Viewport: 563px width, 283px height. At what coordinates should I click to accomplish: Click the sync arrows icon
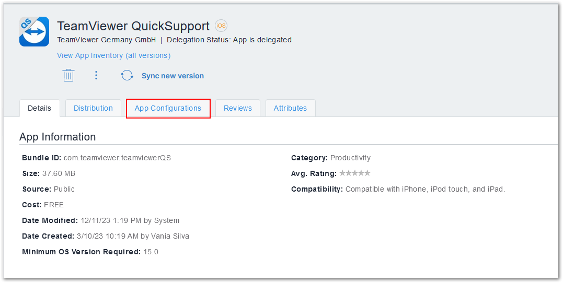coord(127,75)
